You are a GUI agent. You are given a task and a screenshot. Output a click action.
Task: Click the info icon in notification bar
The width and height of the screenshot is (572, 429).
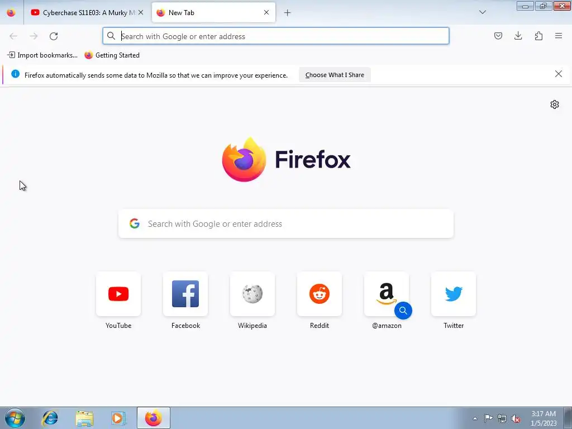15,74
